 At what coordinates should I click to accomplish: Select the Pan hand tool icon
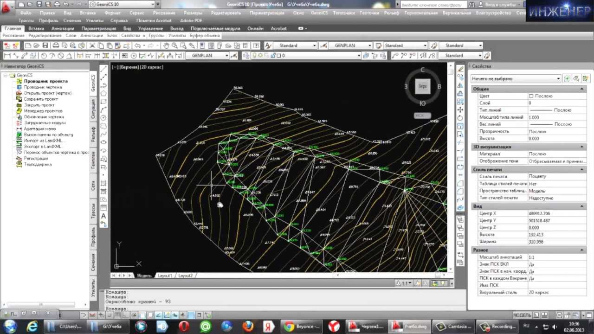(x=166, y=45)
